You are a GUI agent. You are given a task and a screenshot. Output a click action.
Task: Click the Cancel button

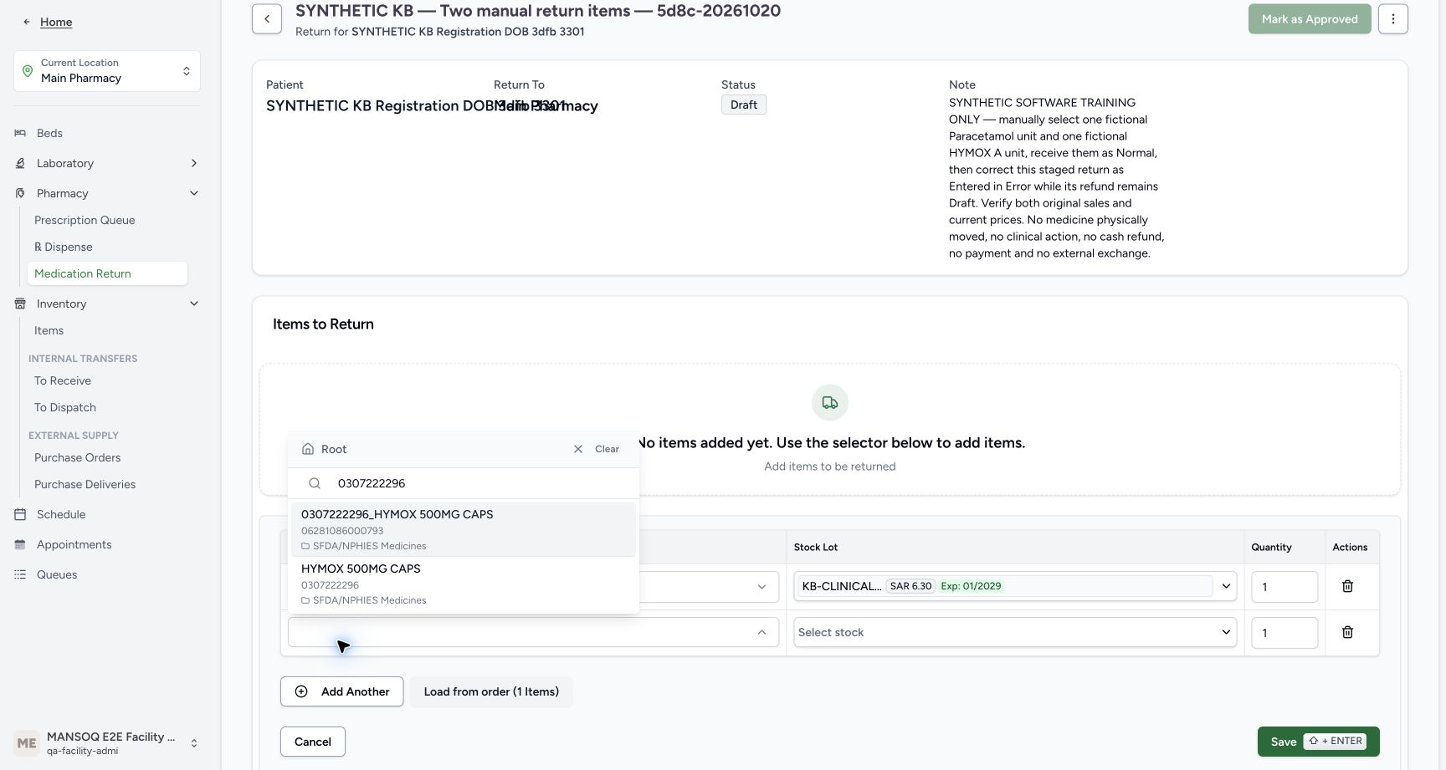click(x=313, y=742)
